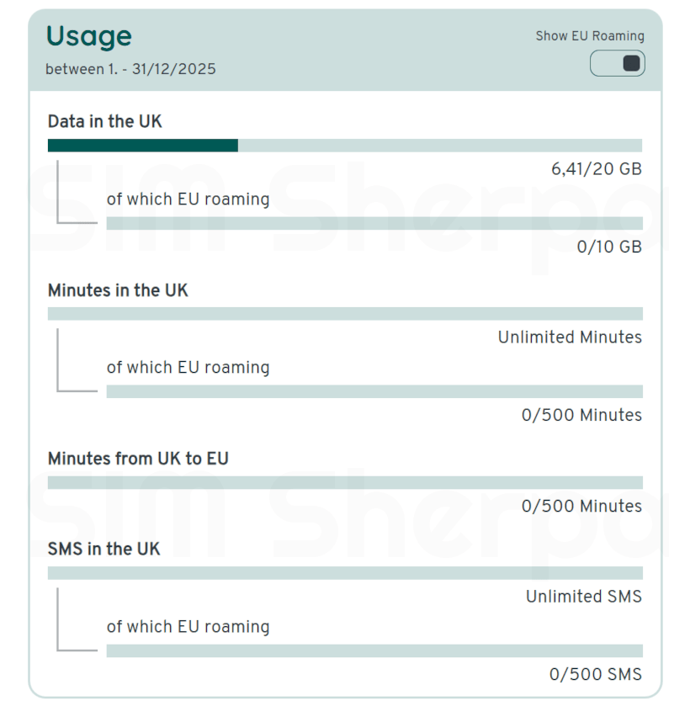Viewport: 690px width, 717px height.
Task: Click the Data in the UK section title
Action: pyautogui.click(x=103, y=121)
